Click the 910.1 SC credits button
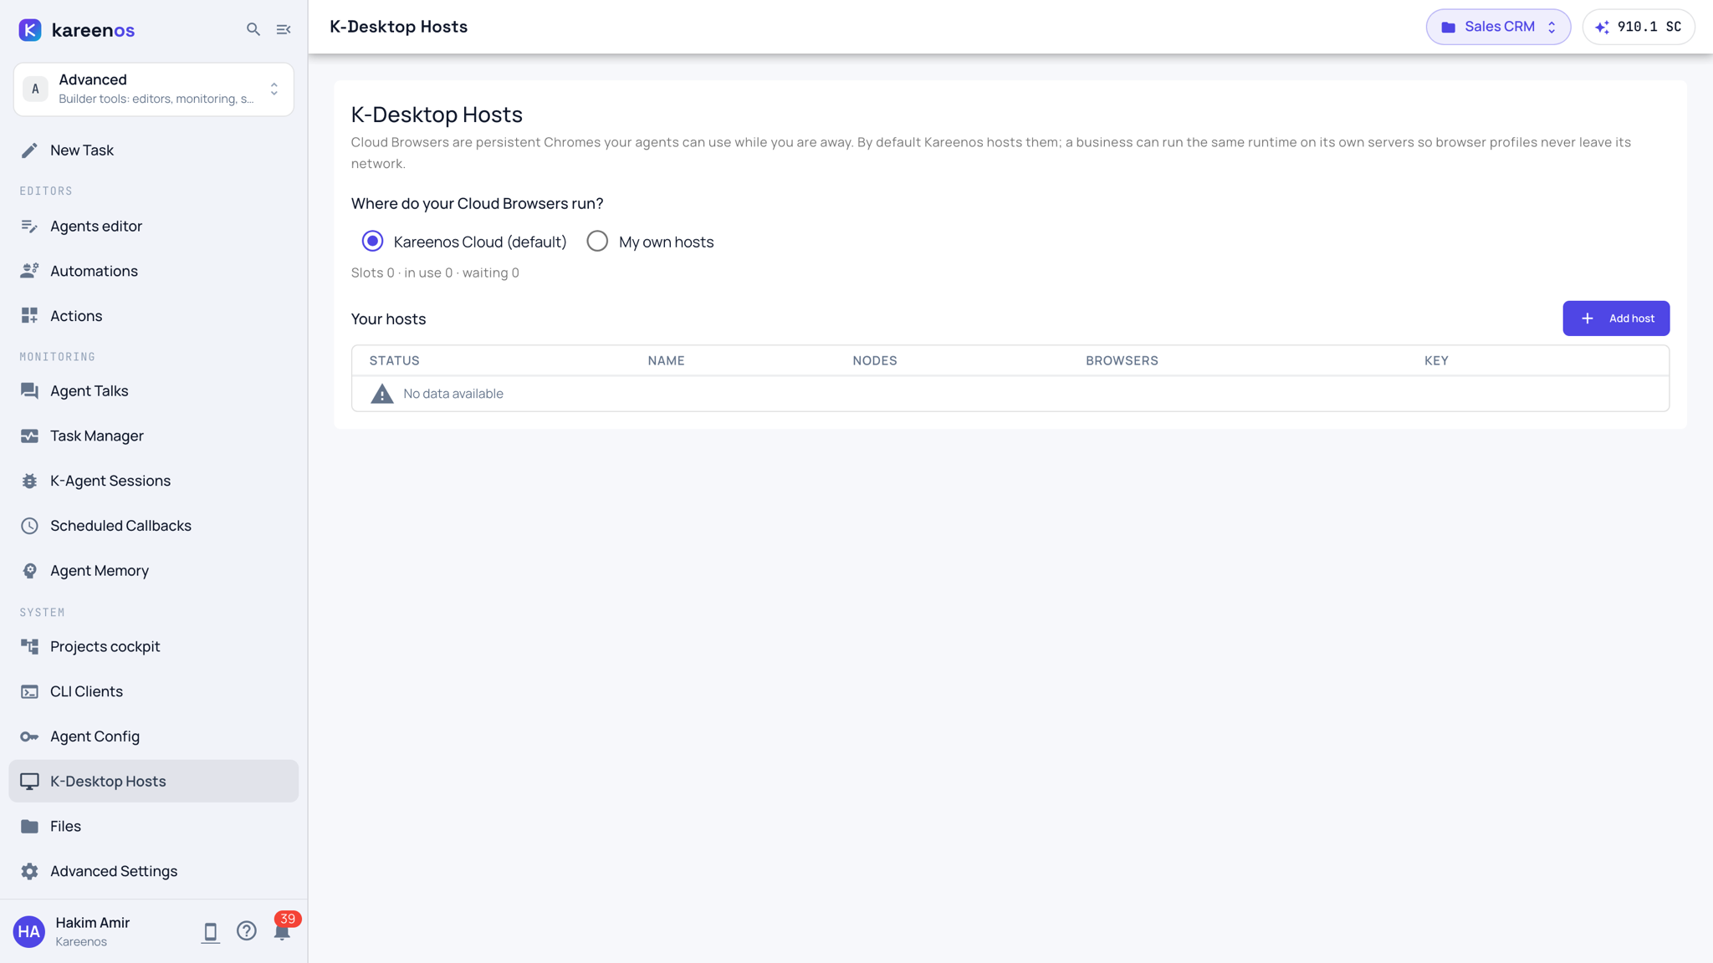Screen dimensions: 1713x963 [x=1639, y=27]
